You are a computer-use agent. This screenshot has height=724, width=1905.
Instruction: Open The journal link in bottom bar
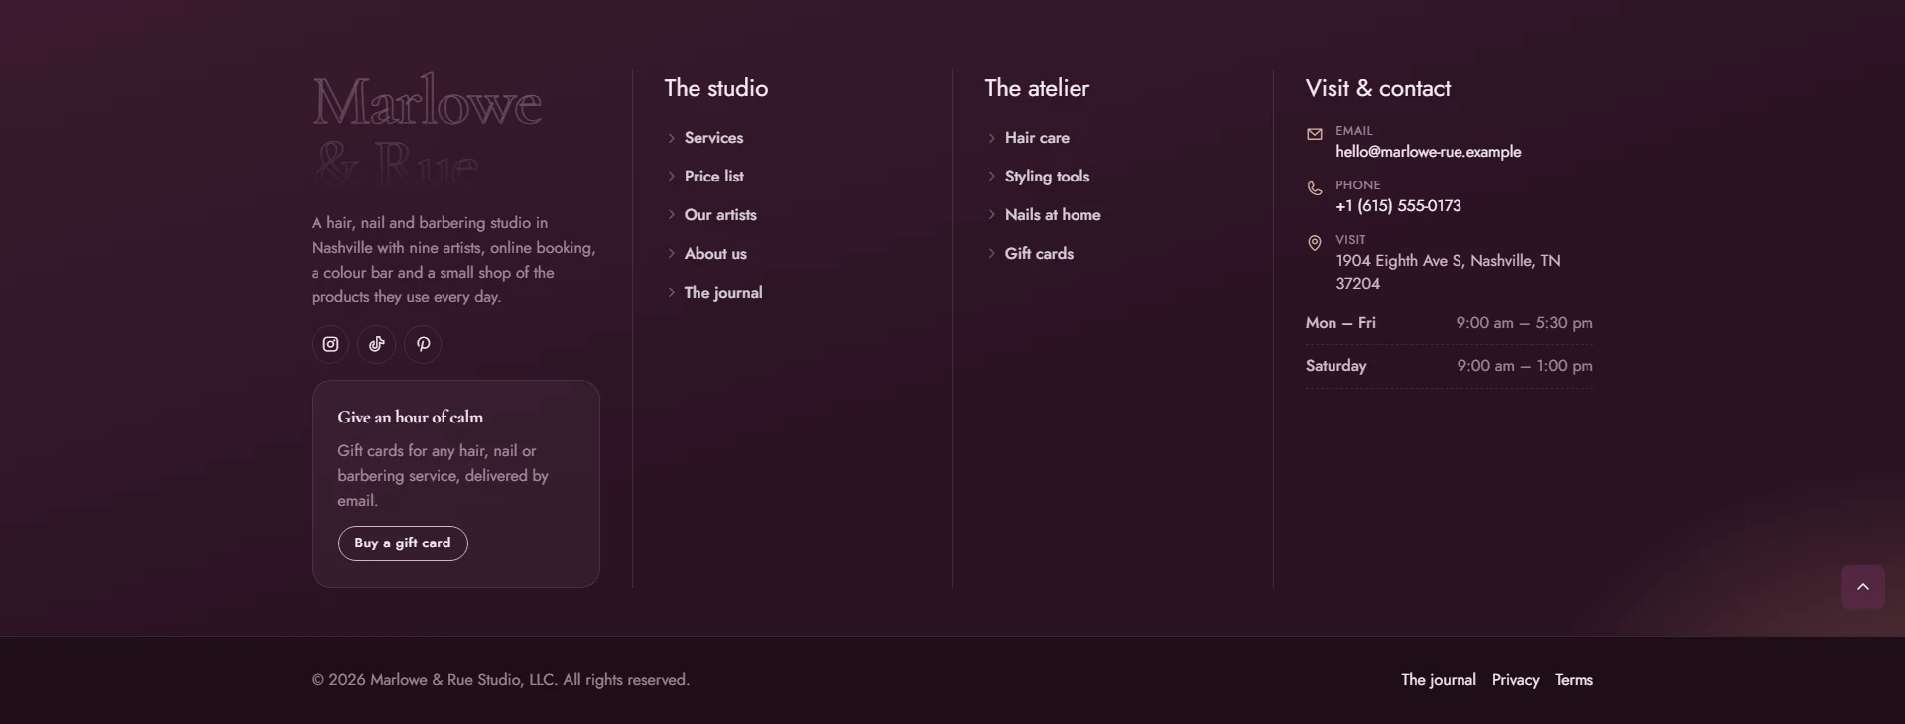click(1439, 680)
